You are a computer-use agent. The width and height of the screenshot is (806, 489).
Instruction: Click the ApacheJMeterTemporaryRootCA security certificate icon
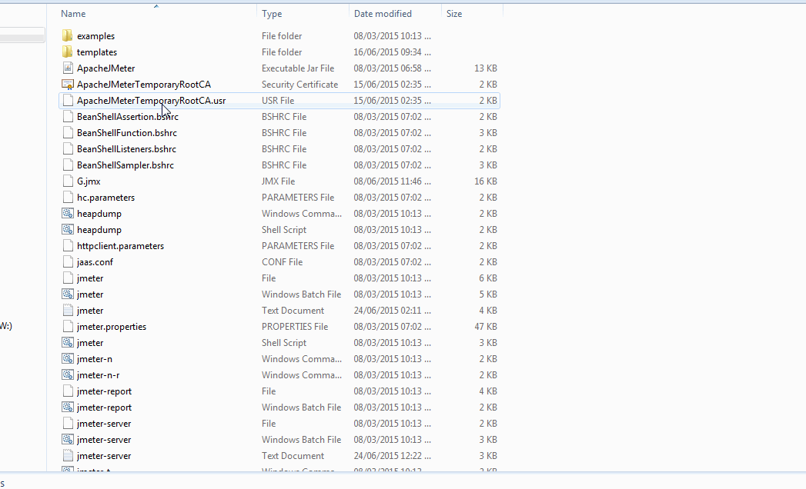point(67,85)
